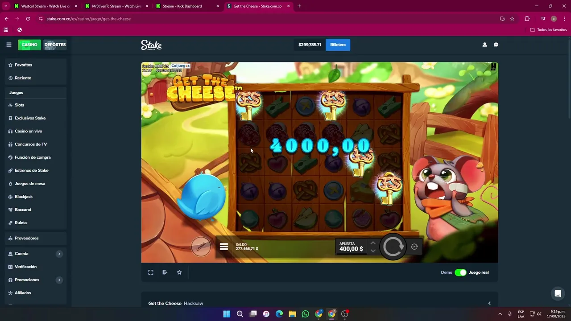Open Verificación in the sidebar
The width and height of the screenshot is (571, 321).
coord(36,267)
